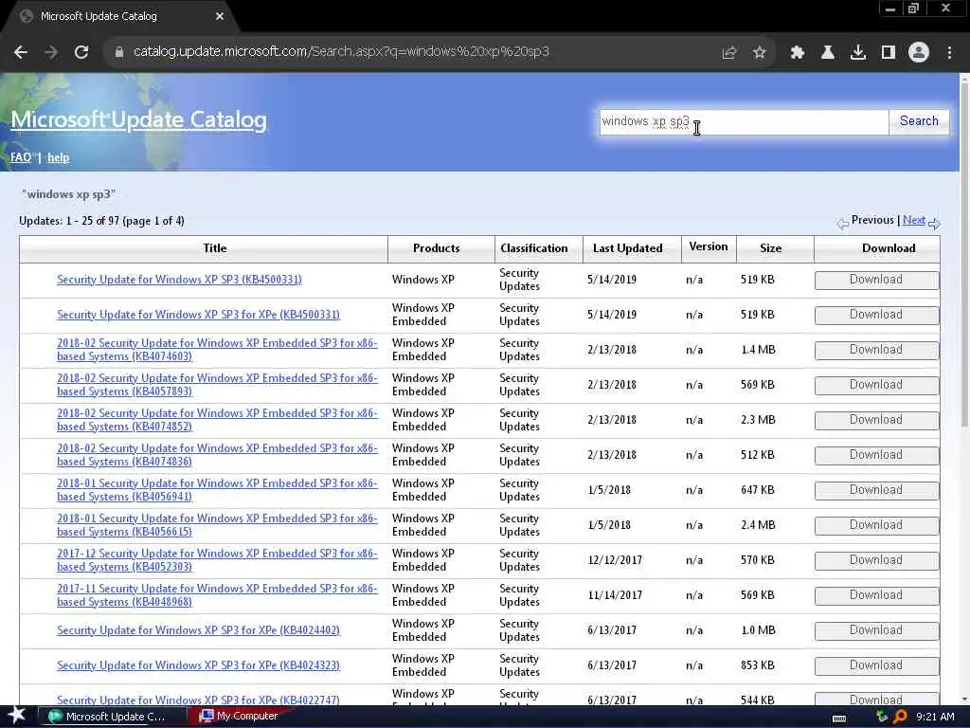Open Security Update for Windows XP SP3 (KB4500331)
970x728 pixels.
point(179,280)
